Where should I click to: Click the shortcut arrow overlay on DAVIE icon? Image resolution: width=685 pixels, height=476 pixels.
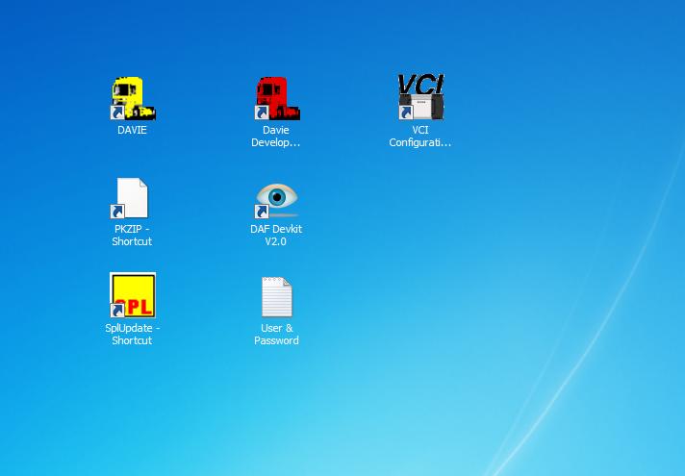[x=116, y=113]
